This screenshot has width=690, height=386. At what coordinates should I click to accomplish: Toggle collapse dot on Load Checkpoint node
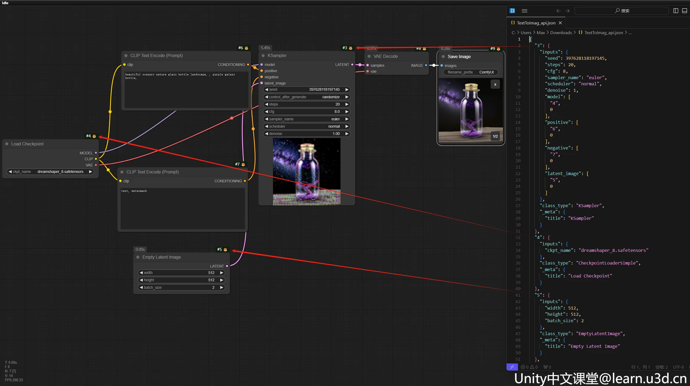(7, 144)
